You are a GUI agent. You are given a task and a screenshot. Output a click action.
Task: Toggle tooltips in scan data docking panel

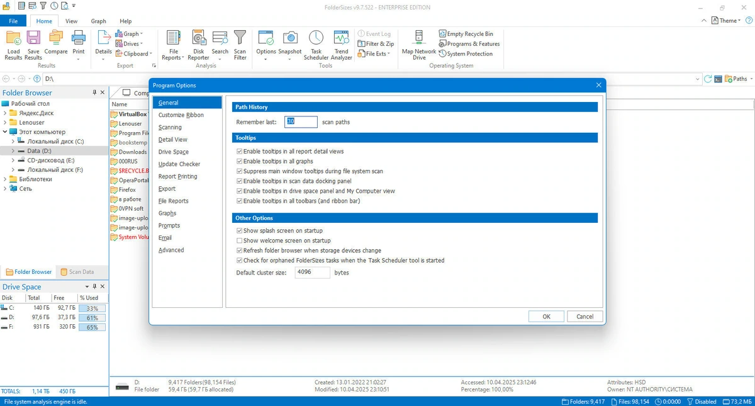tap(240, 181)
